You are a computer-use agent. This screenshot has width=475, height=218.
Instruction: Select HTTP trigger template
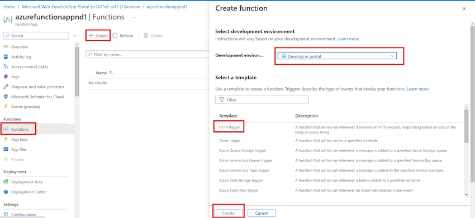tap(229, 127)
